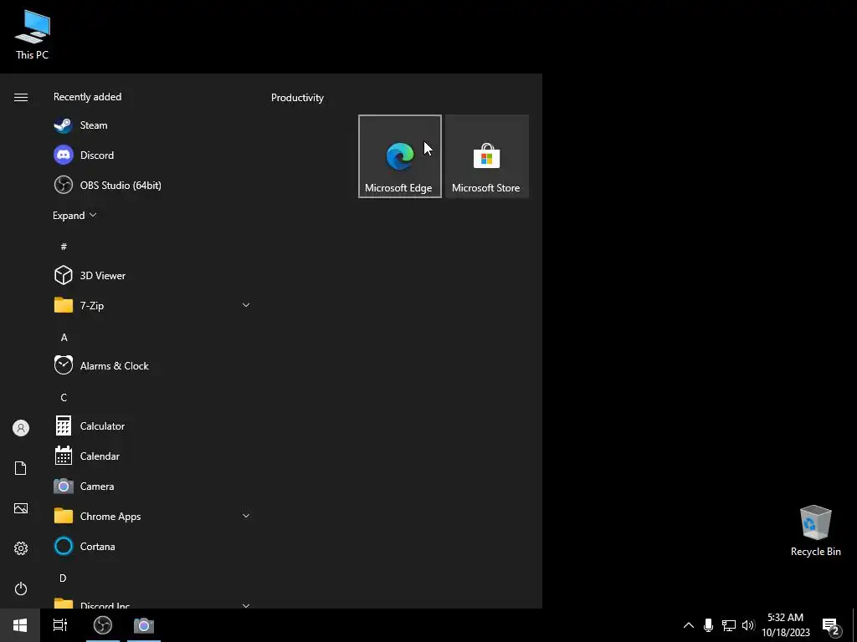Click the '#' letter header
Screen dimensions: 857x642
tap(64, 247)
